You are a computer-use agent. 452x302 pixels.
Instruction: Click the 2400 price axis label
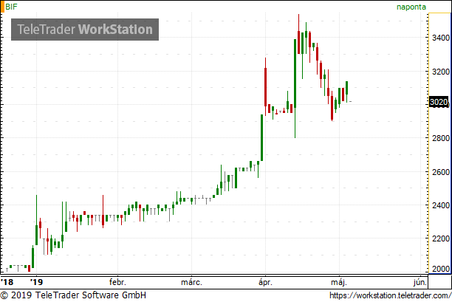[441, 205]
